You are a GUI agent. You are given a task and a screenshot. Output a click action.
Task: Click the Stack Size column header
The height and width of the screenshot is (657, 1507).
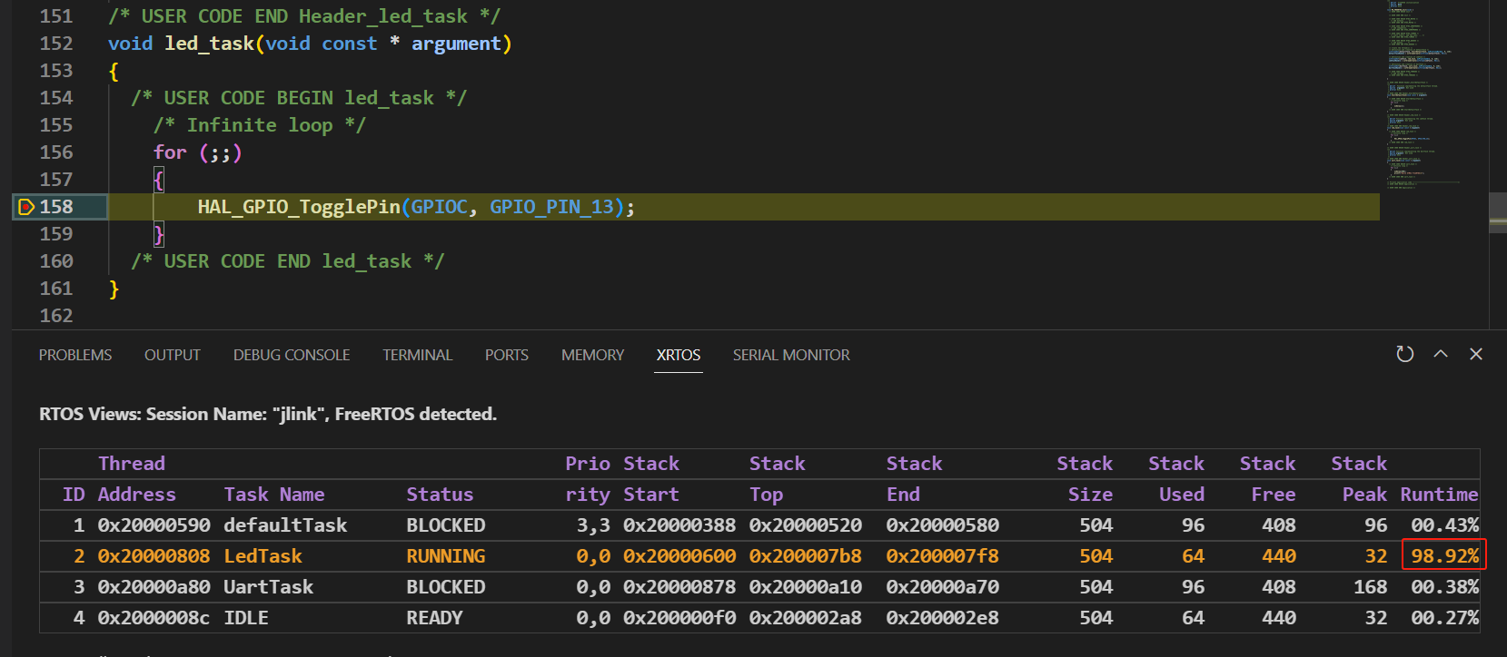pyautogui.click(x=1085, y=479)
